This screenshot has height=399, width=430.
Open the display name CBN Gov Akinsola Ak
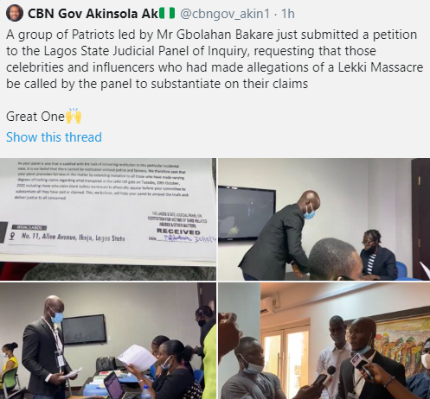(93, 14)
